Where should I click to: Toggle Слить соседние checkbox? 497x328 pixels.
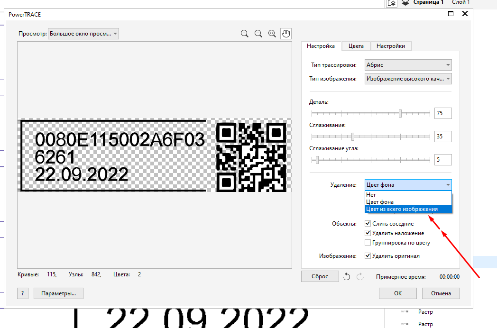point(368,223)
